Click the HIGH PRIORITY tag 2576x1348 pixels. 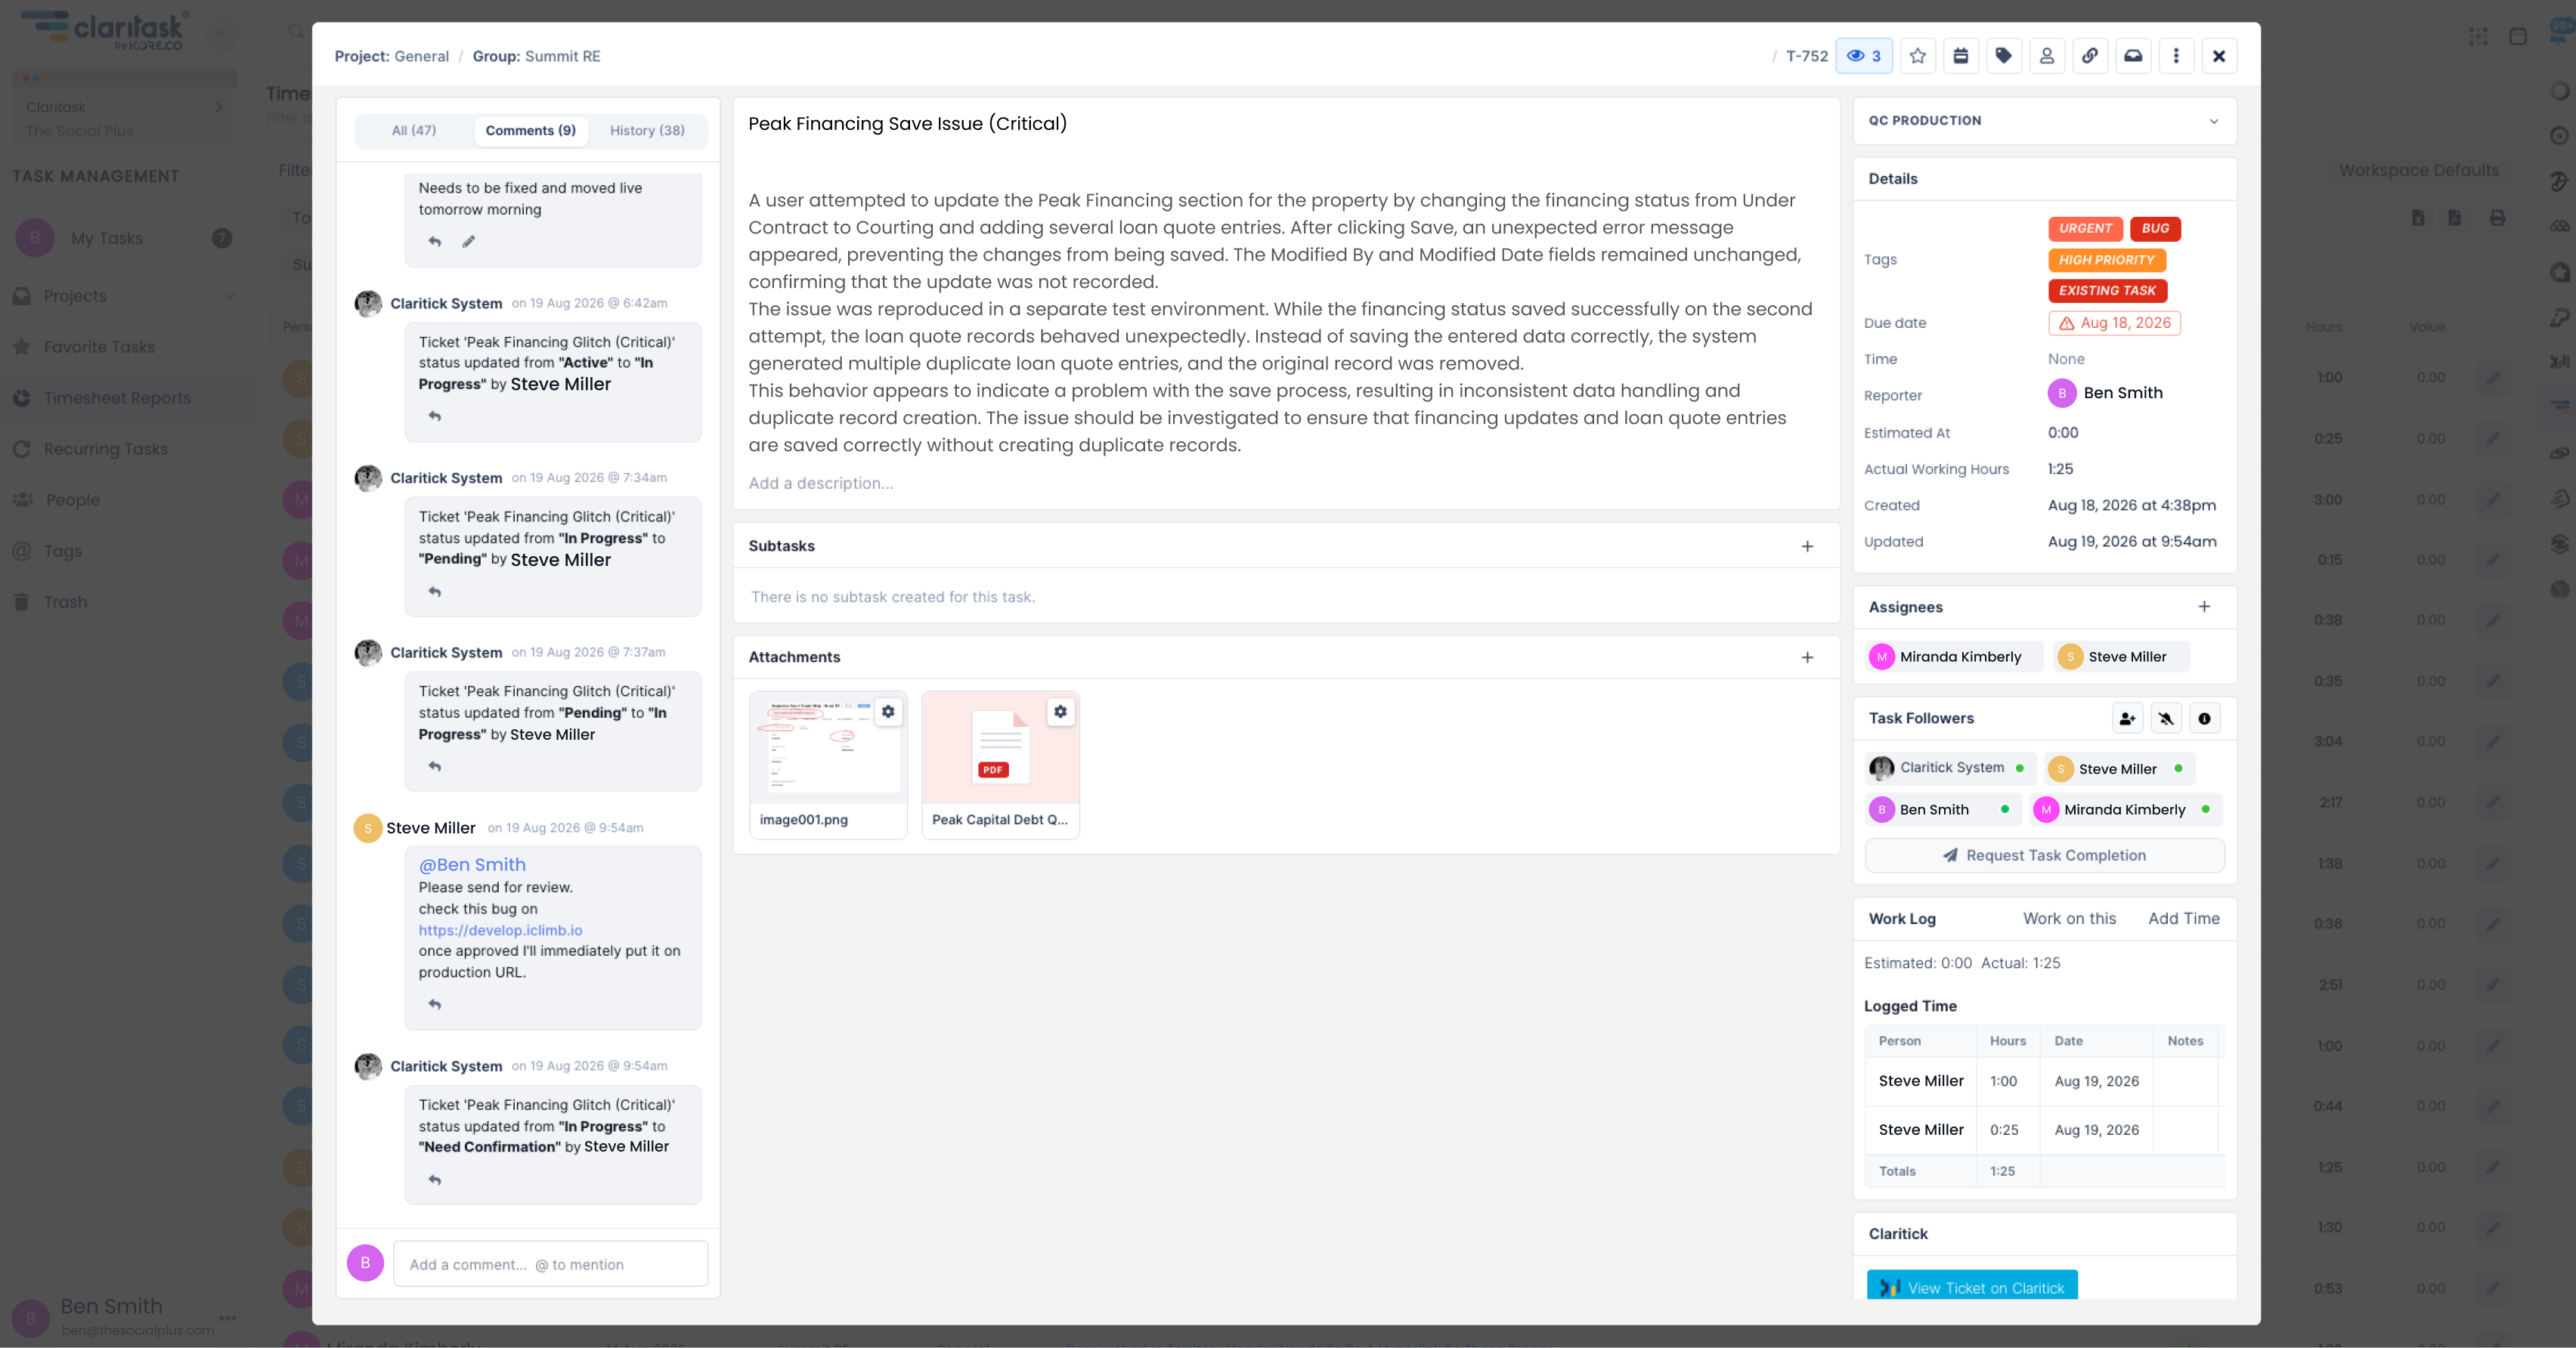coord(2106,260)
